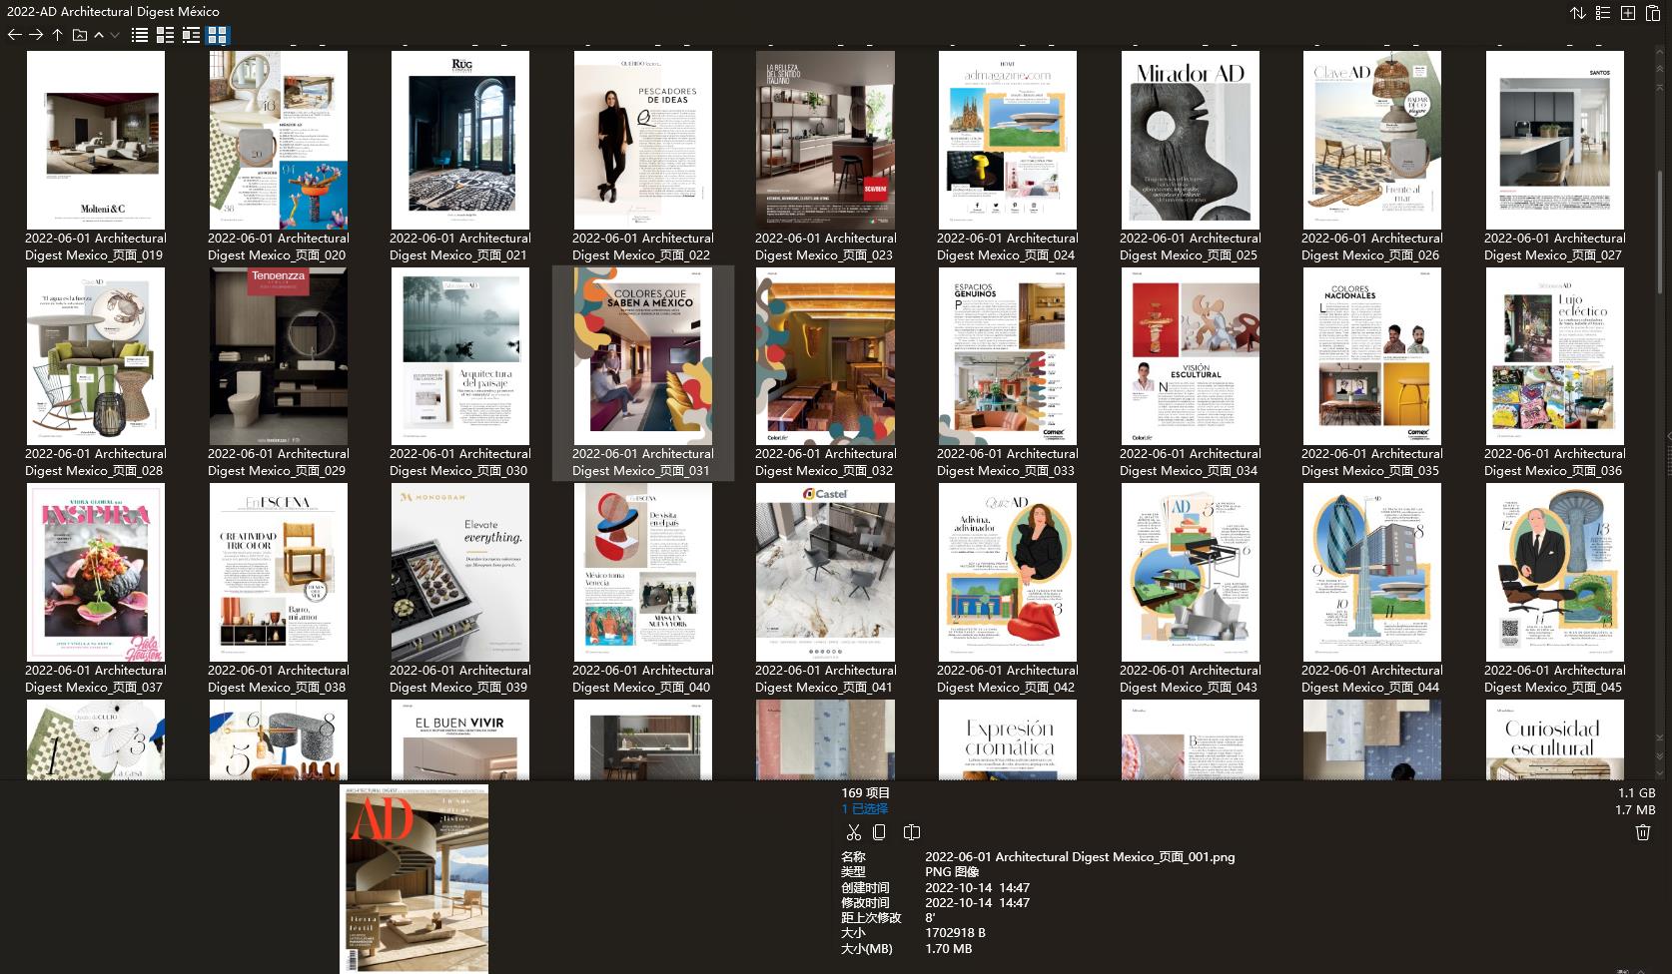
Task: Click the 1 已选择 selection link
Action: (863, 809)
